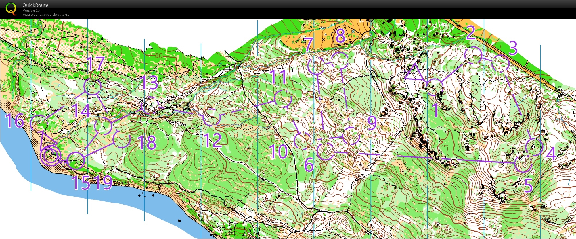Select the control 2 circle

click(473, 55)
